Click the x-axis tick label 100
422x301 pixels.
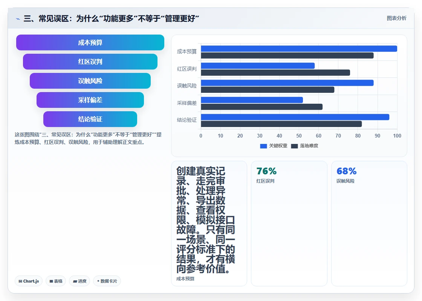pos(397,136)
